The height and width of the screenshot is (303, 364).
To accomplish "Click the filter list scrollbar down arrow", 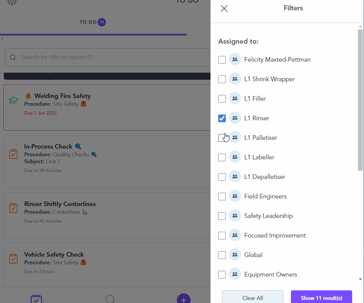I will pos(360,279).
